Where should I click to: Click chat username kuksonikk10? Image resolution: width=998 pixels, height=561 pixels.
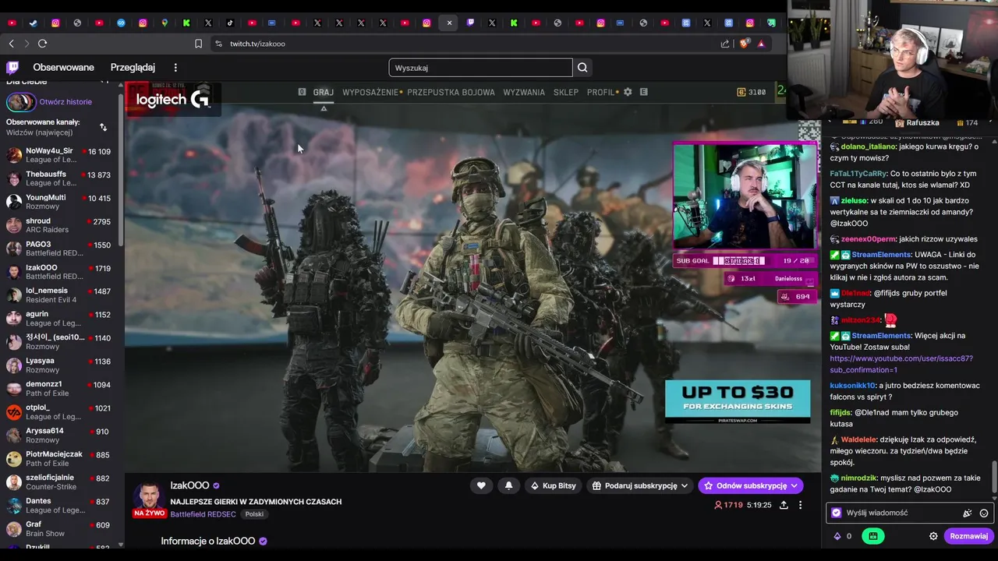853,386
